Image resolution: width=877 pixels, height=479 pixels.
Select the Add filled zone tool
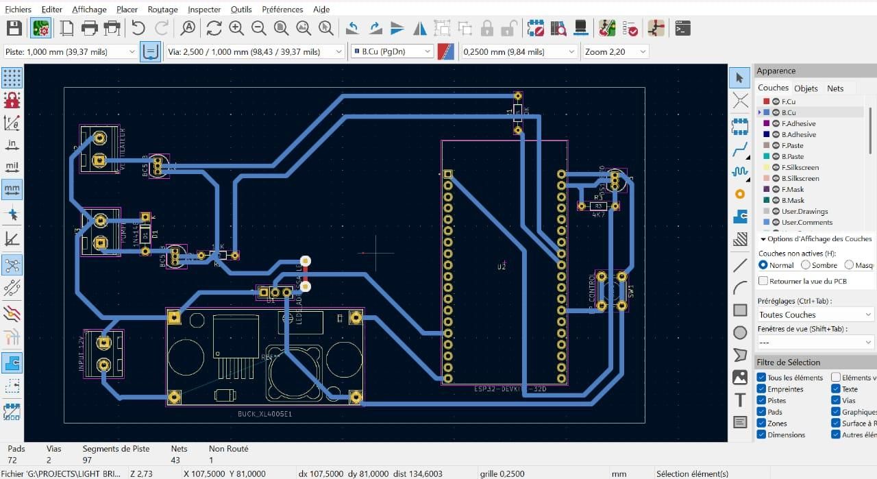tap(740, 218)
